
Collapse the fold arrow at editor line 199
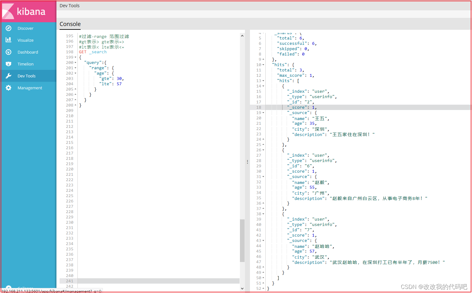coord(76,57)
